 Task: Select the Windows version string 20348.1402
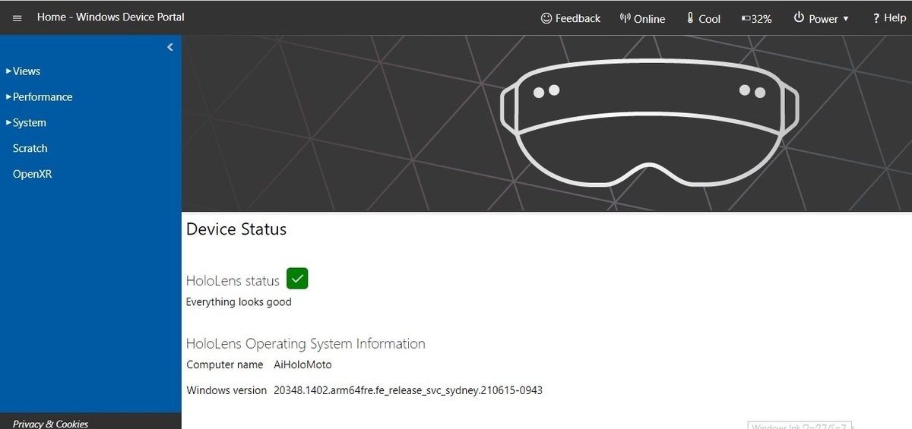[x=408, y=390]
